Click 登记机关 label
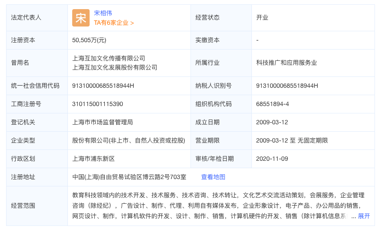Image resolution: width=378 pixels, height=229 pixels. (23, 123)
